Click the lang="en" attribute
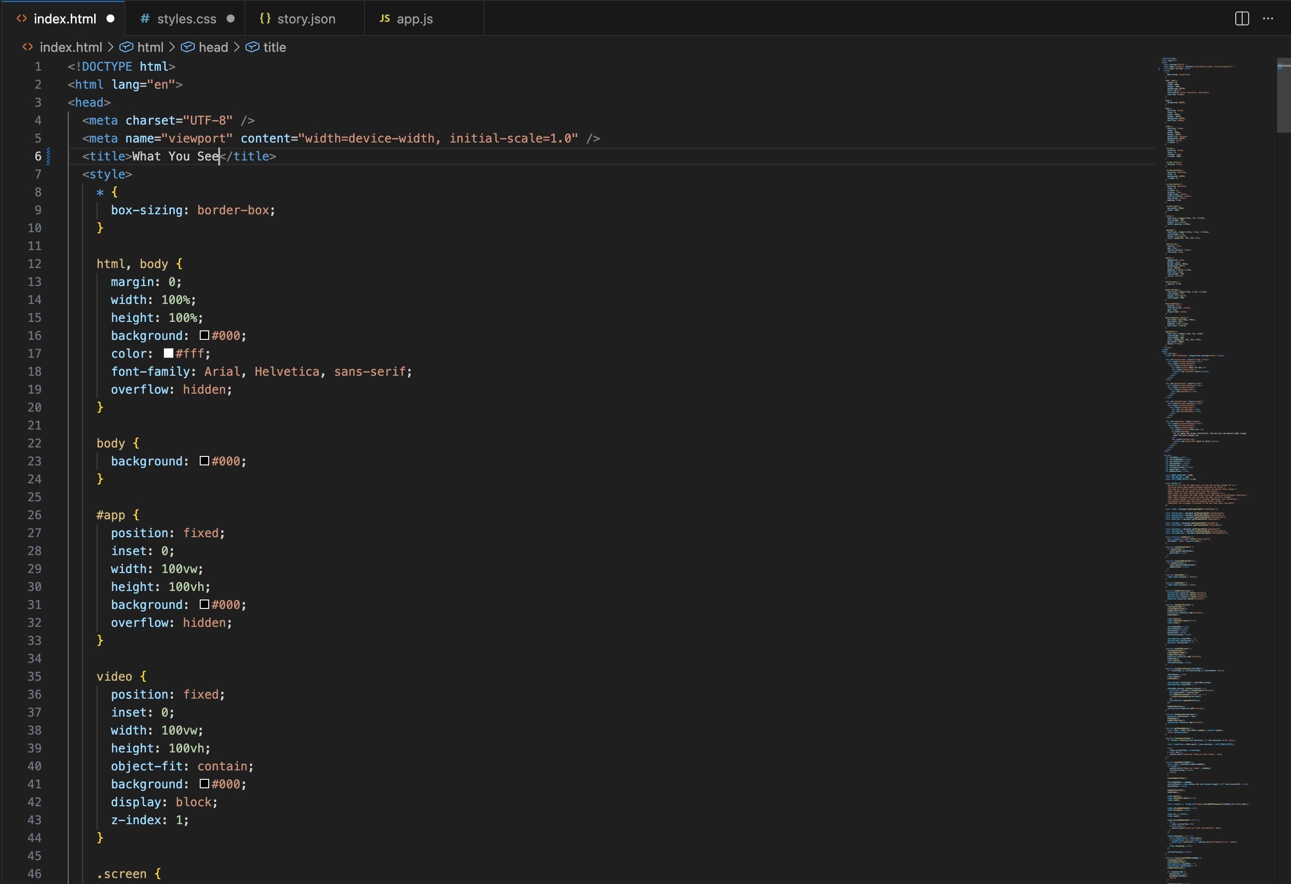 coord(143,84)
